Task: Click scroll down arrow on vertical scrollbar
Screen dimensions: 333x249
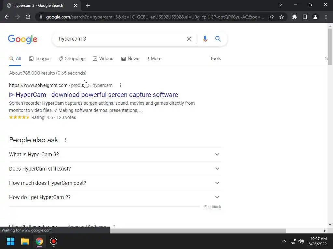Action: point(330,225)
